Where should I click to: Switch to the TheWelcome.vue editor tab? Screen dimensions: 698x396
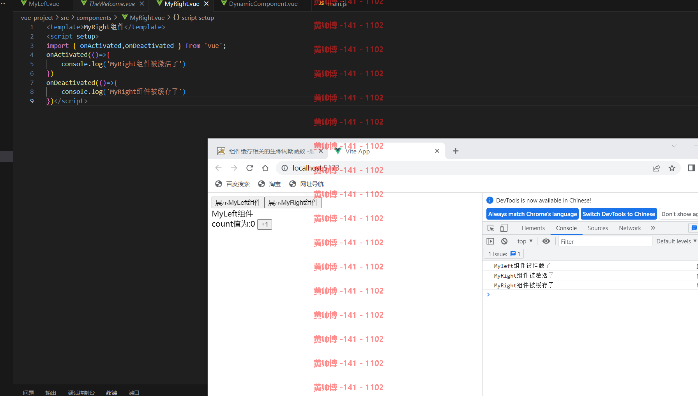tap(112, 4)
